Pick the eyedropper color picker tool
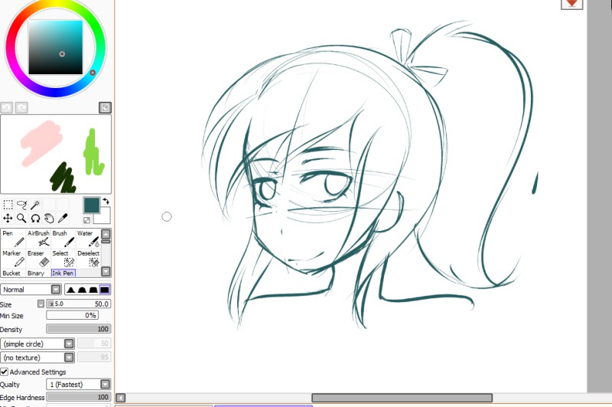 (63, 218)
